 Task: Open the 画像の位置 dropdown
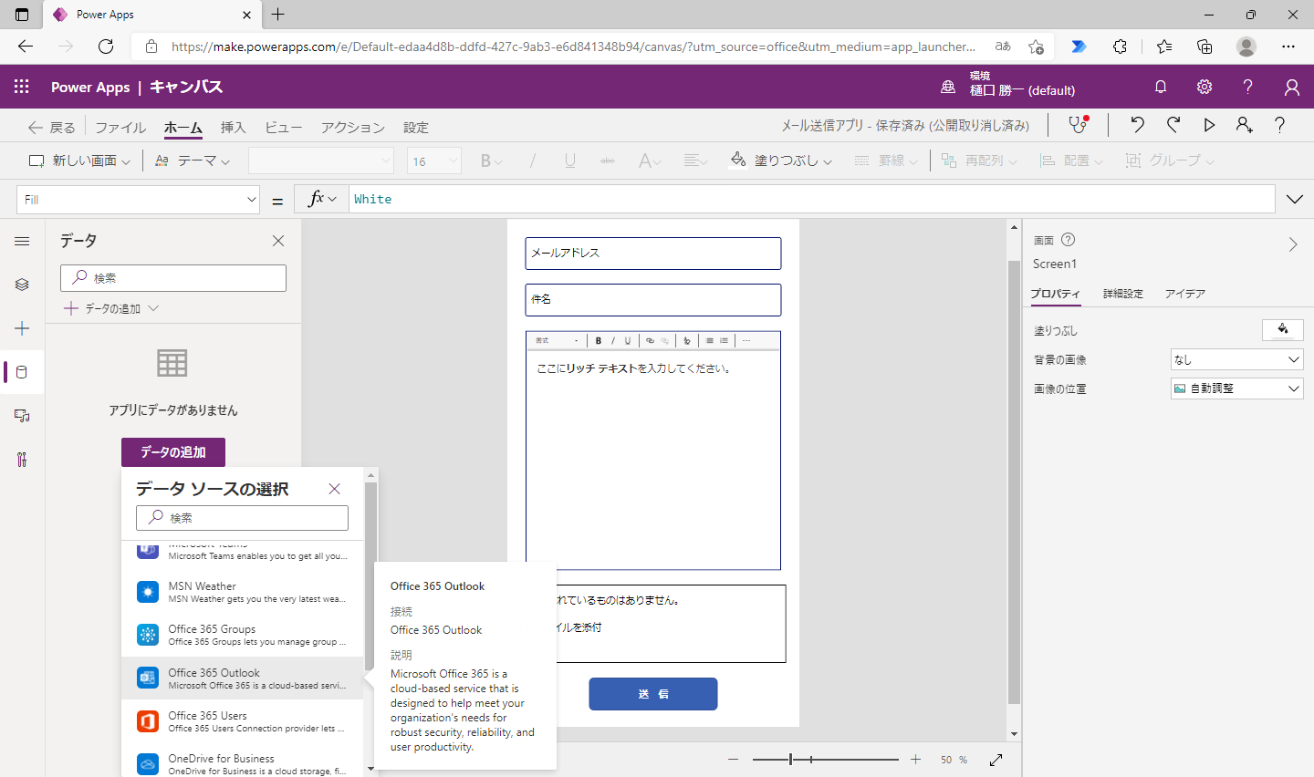pos(1236,388)
